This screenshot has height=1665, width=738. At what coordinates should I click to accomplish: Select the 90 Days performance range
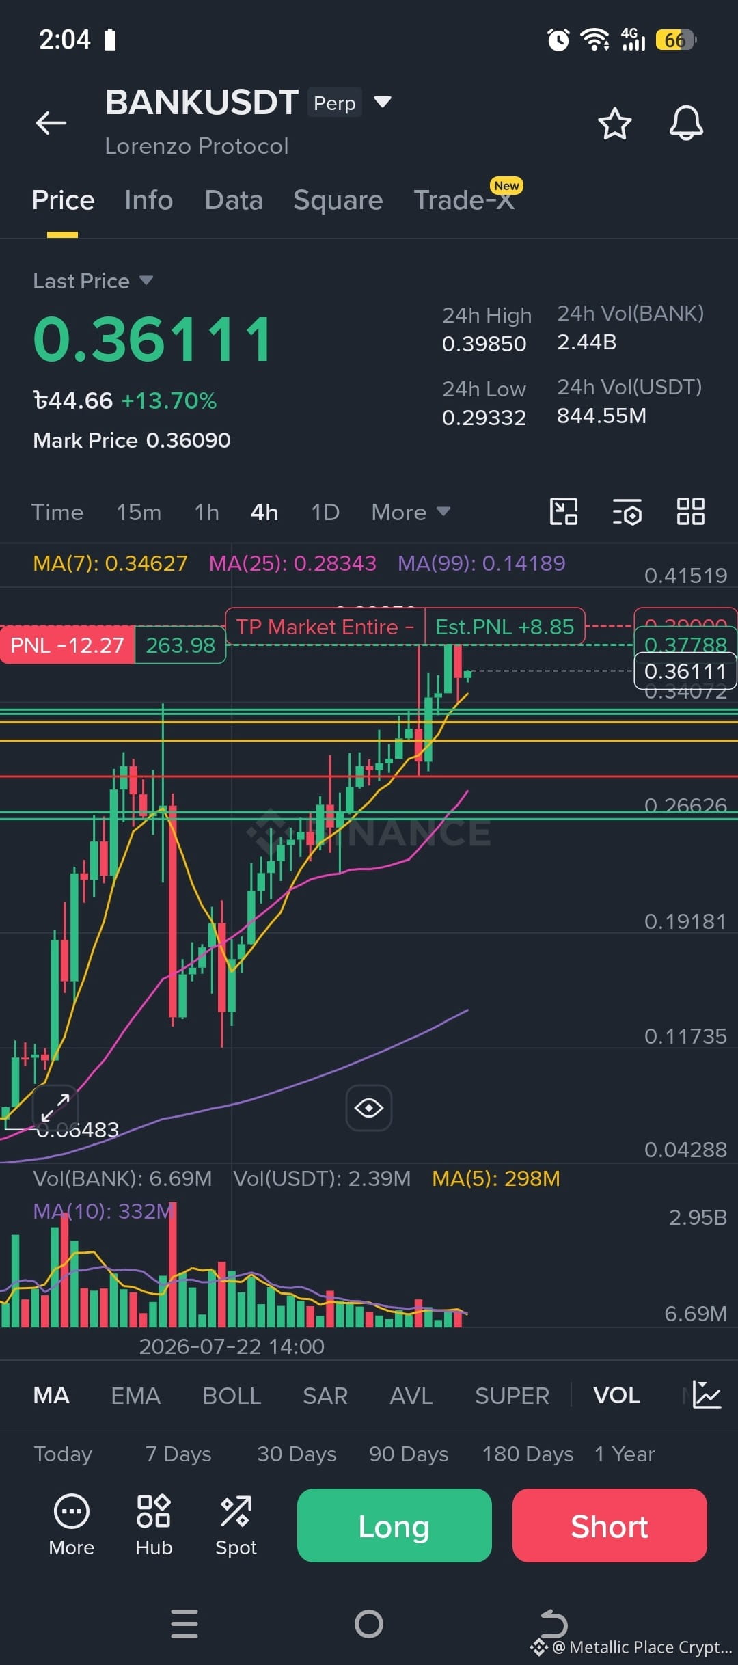409,1454
